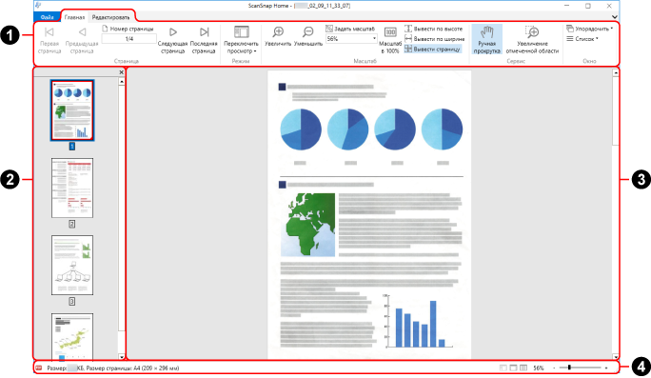The width and height of the screenshot is (651, 378).
Task: Switch to the Редактировать tab
Action: tap(110, 17)
